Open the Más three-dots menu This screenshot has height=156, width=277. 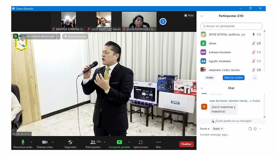158,142
